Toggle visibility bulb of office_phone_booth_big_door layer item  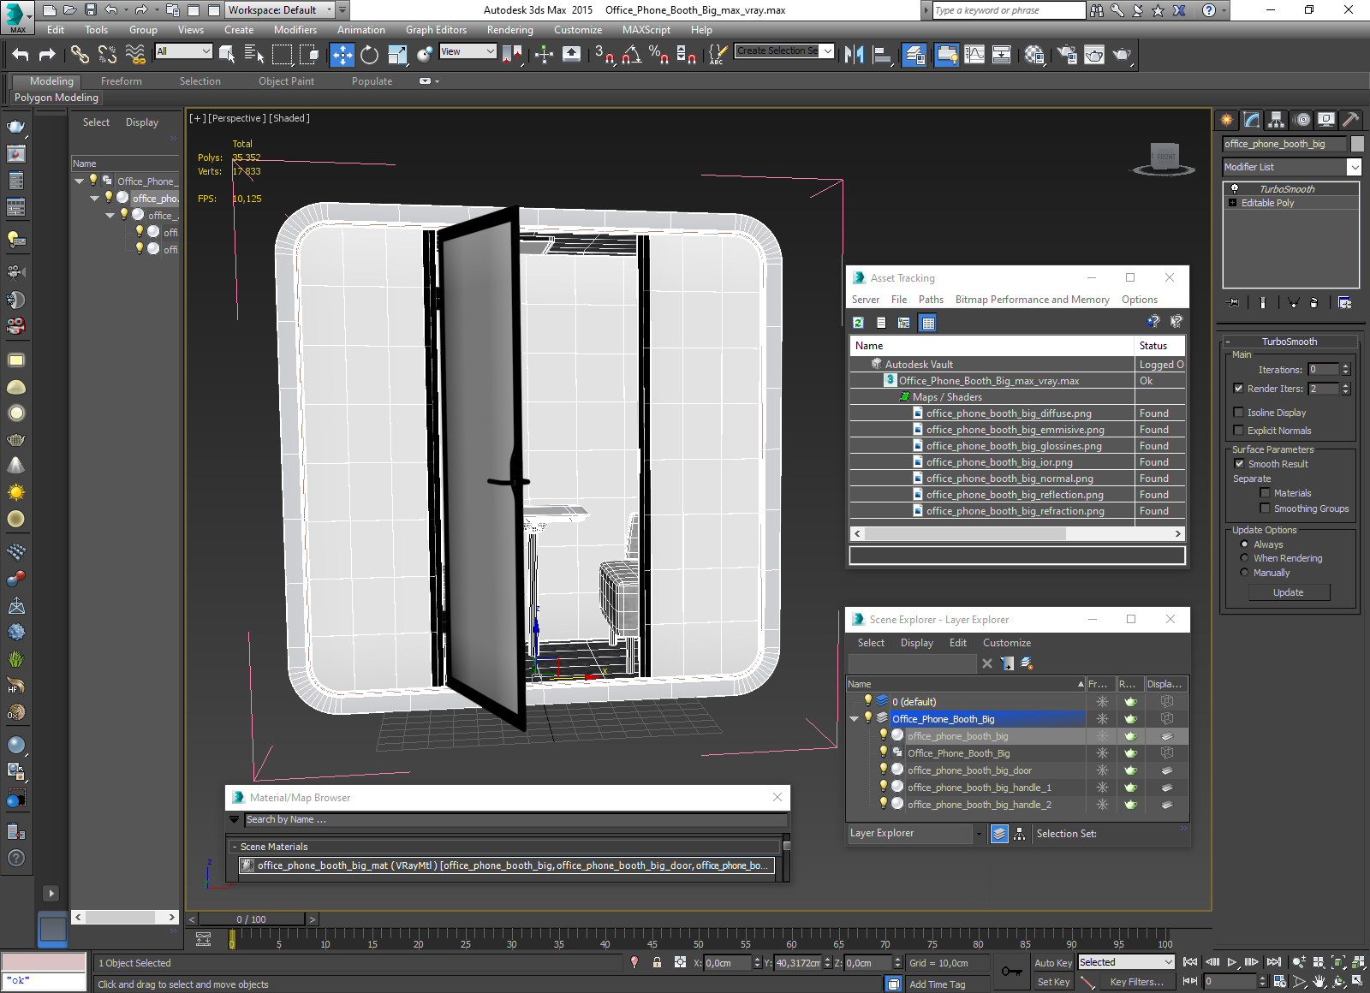tap(884, 770)
